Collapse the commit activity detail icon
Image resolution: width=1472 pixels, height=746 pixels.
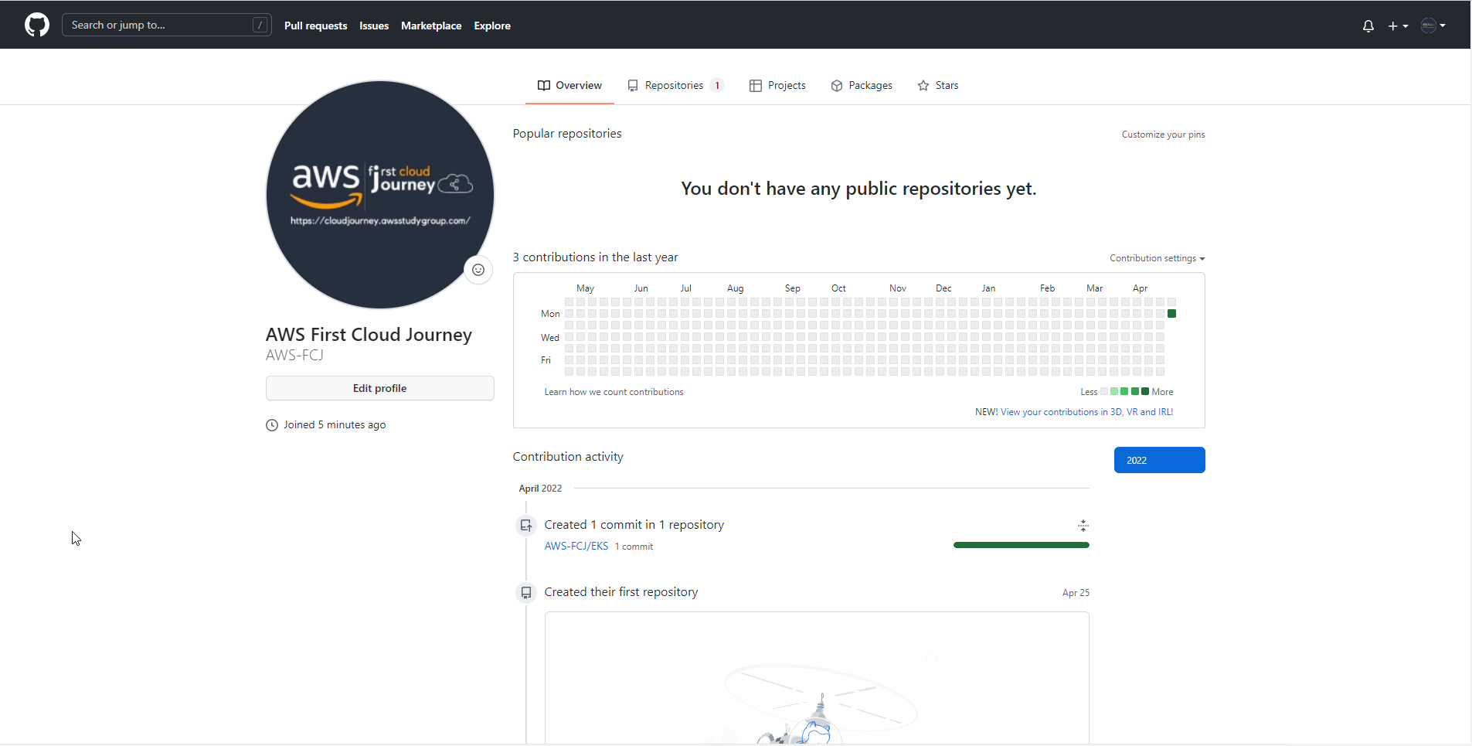point(1083,526)
